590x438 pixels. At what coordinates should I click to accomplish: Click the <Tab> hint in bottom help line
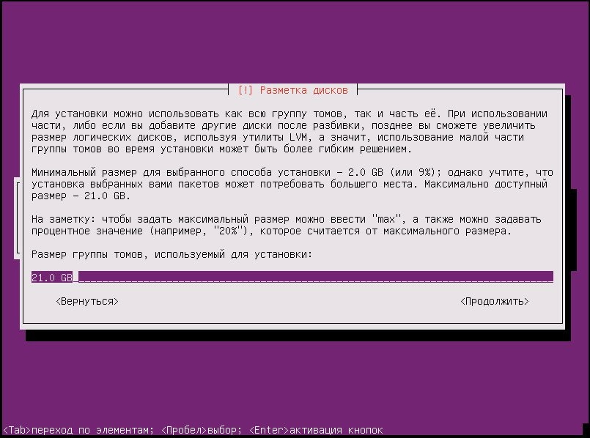[x=17, y=429]
